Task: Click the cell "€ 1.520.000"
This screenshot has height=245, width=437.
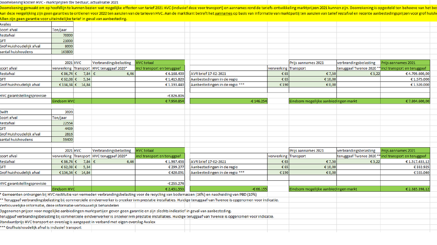Action: pyautogui.click(x=406, y=85)
